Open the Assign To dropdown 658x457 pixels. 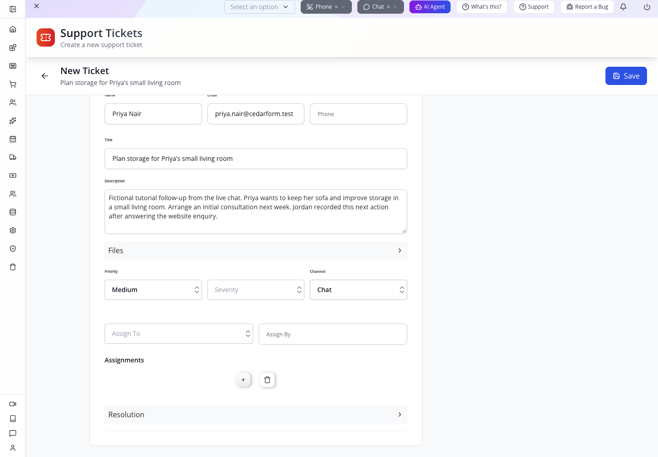(x=179, y=334)
